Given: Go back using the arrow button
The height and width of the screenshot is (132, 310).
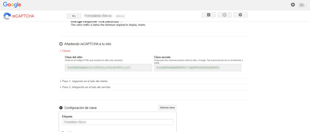Looking at the screenshot, I should (x=74, y=16).
